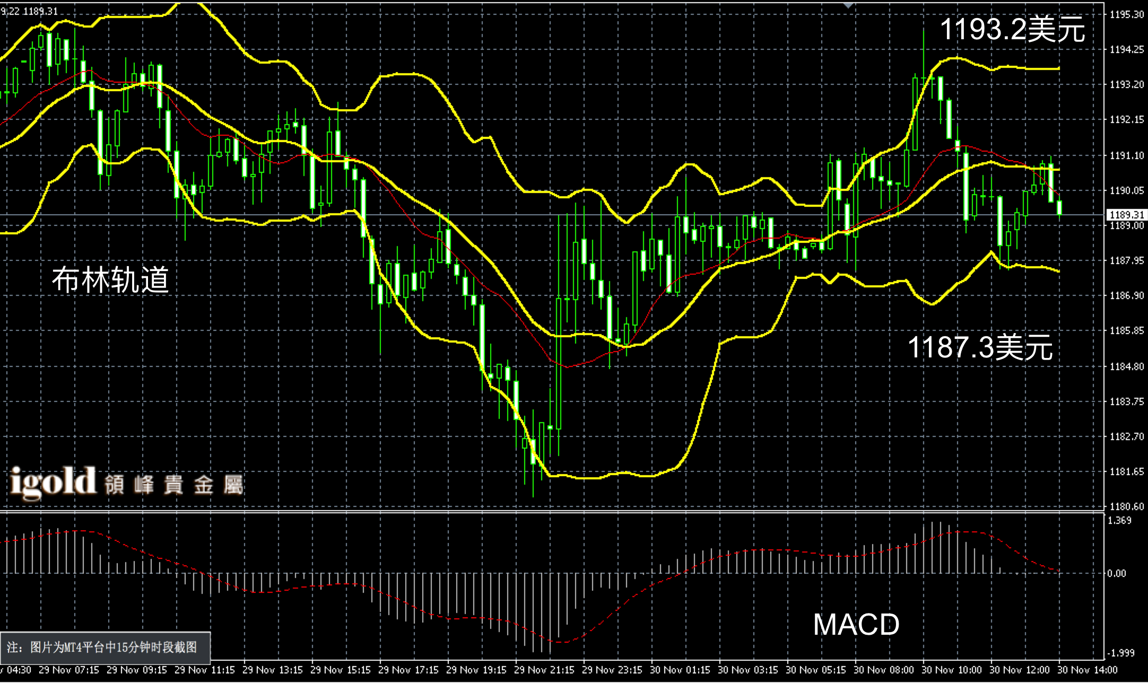The width and height of the screenshot is (1148, 683).
Task: Click the 1193.2美元 resistance annotation
Action: (x=1012, y=29)
